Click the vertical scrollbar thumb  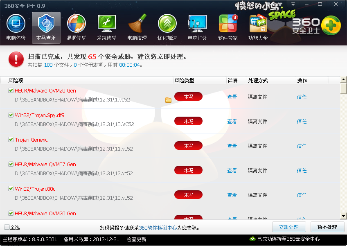(343, 88)
